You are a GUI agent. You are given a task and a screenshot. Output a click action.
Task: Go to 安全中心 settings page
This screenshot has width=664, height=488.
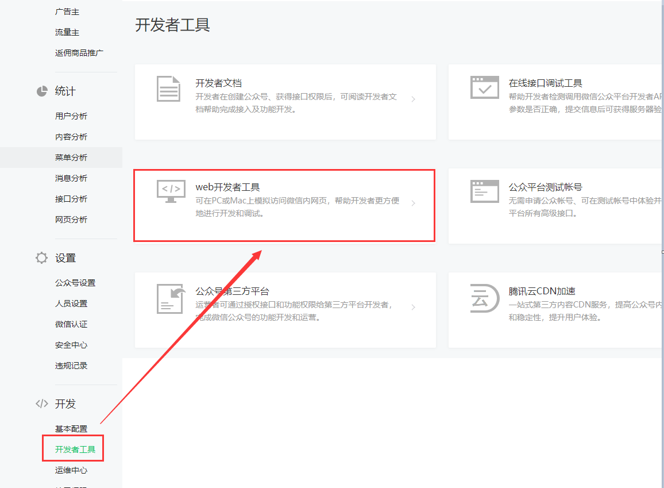pos(71,345)
